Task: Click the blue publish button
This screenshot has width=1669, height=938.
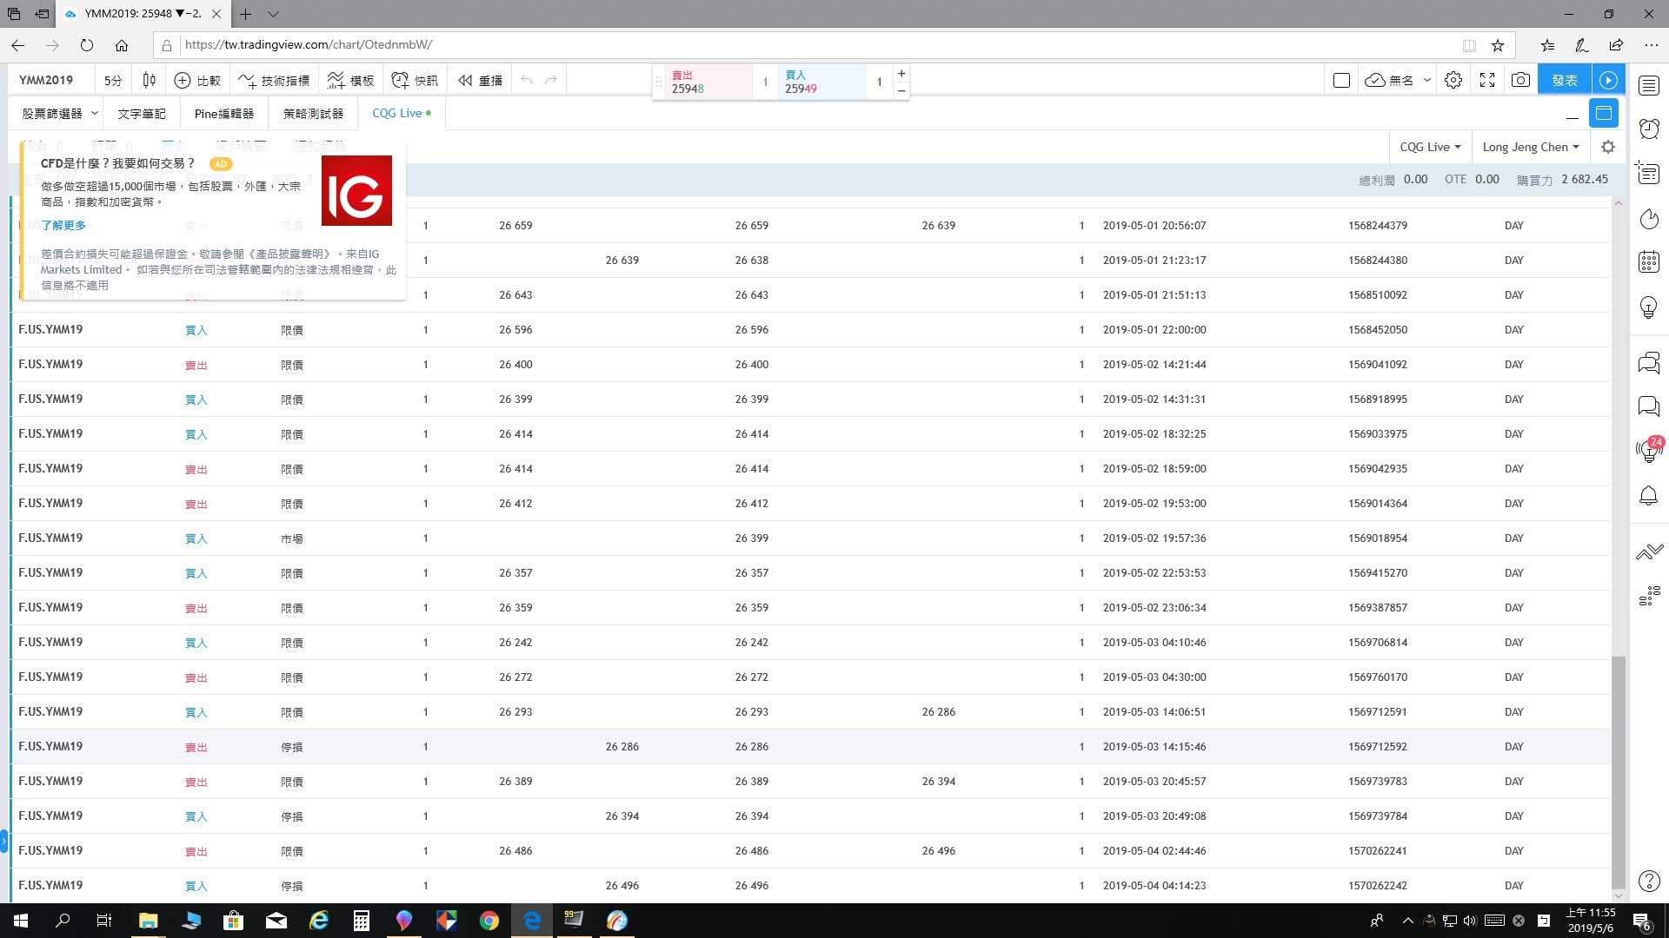Action: tap(1564, 80)
